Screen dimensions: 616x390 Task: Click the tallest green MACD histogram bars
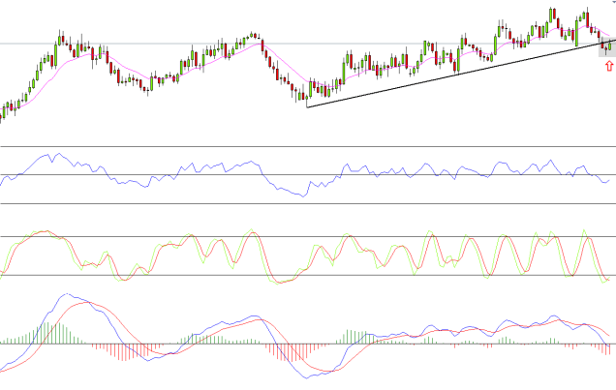point(47,333)
